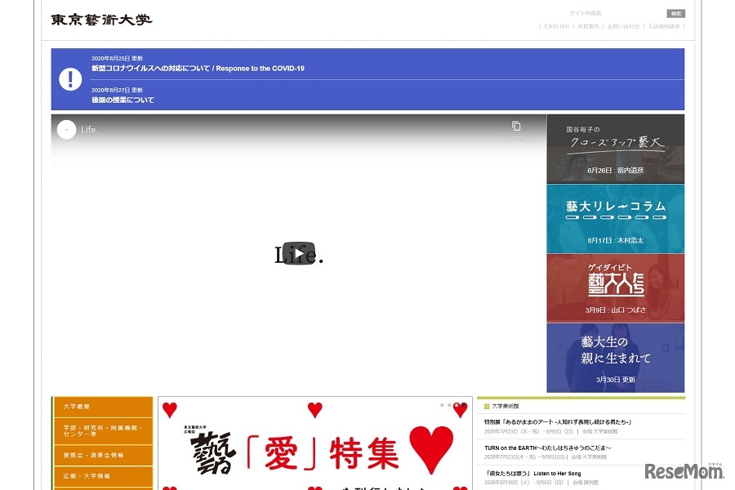Play the Life. video

[299, 253]
